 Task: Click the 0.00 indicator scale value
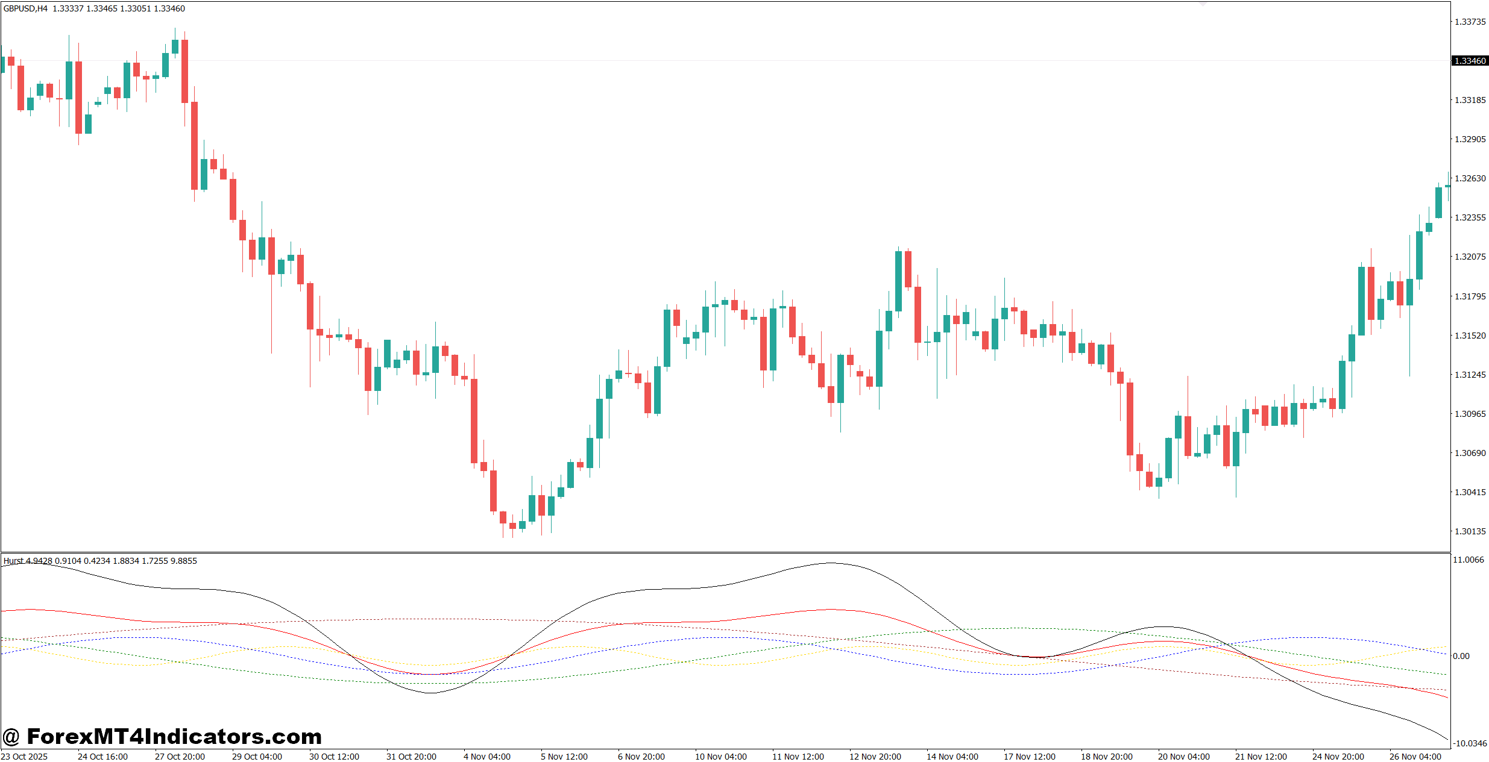pos(1461,656)
